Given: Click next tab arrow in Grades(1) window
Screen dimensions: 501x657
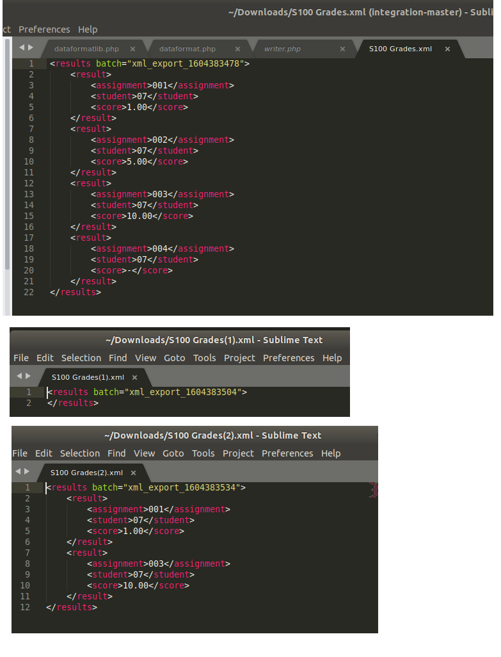Looking at the screenshot, I should tap(28, 376).
